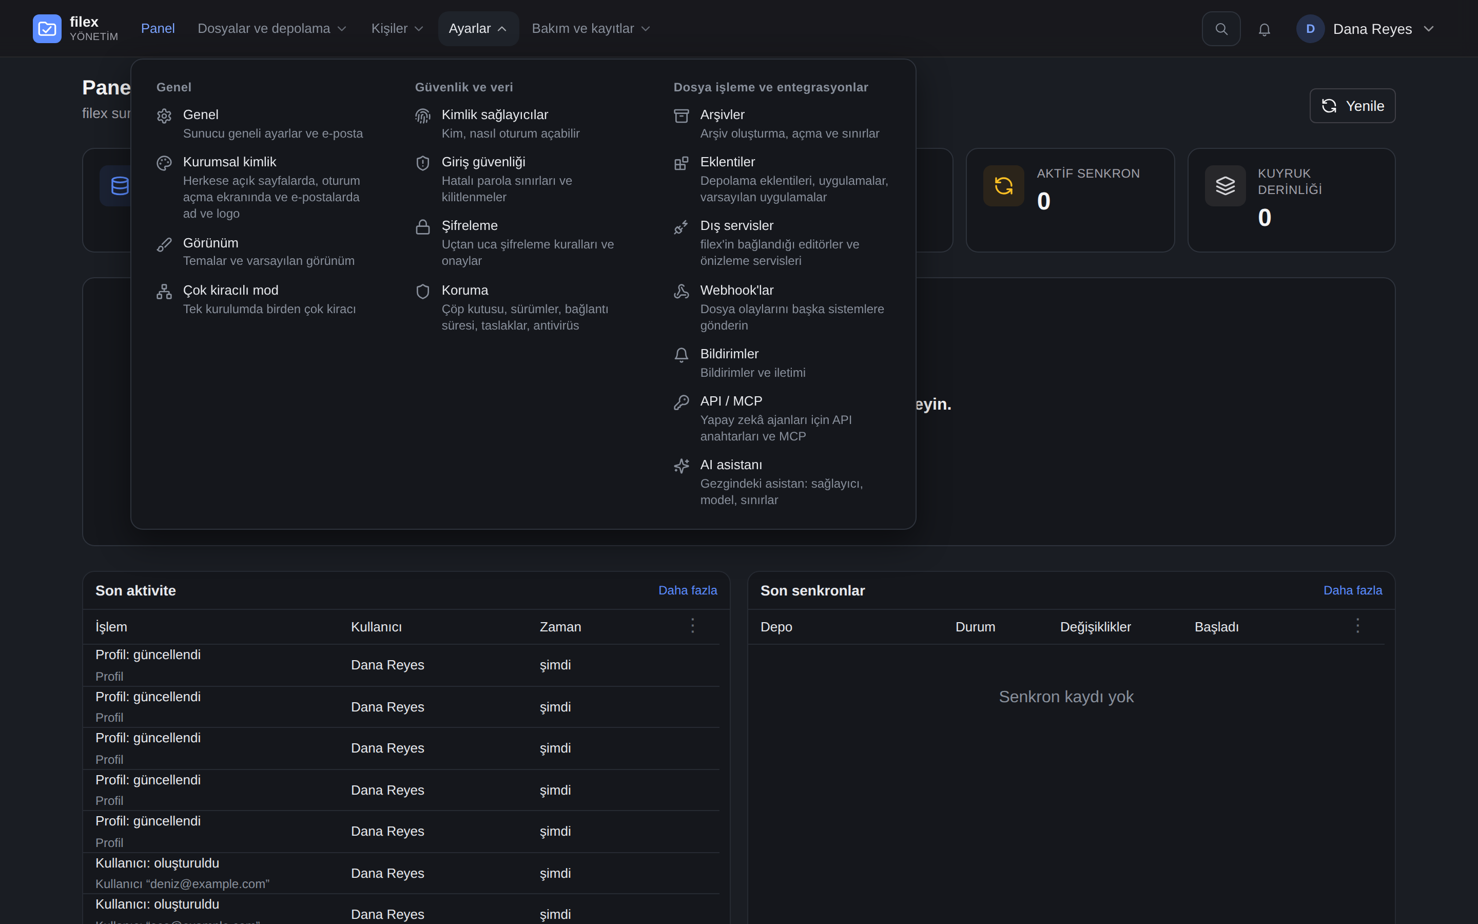Click the refresh icon inside Yenile button
The height and width of the screenshot is (924, 1478).
click(1329, 106)
